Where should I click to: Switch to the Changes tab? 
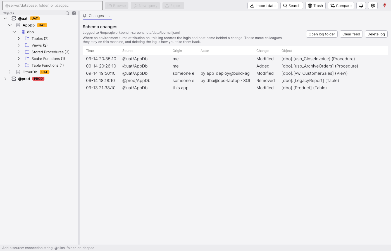[96, 16]
